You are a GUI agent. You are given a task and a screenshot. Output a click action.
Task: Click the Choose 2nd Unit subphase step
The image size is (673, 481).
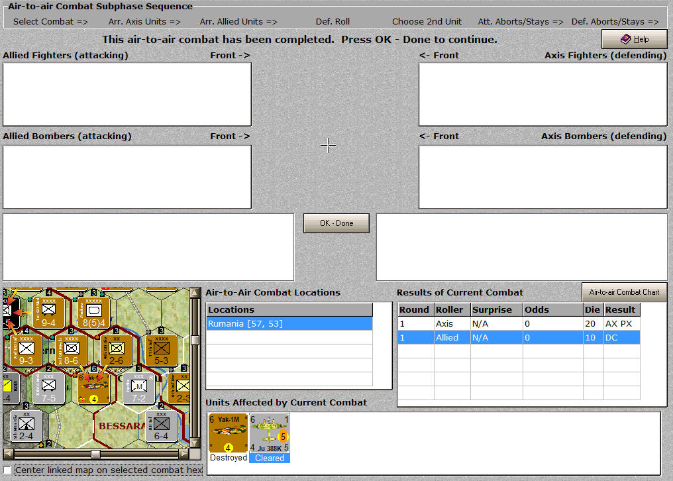427,21
